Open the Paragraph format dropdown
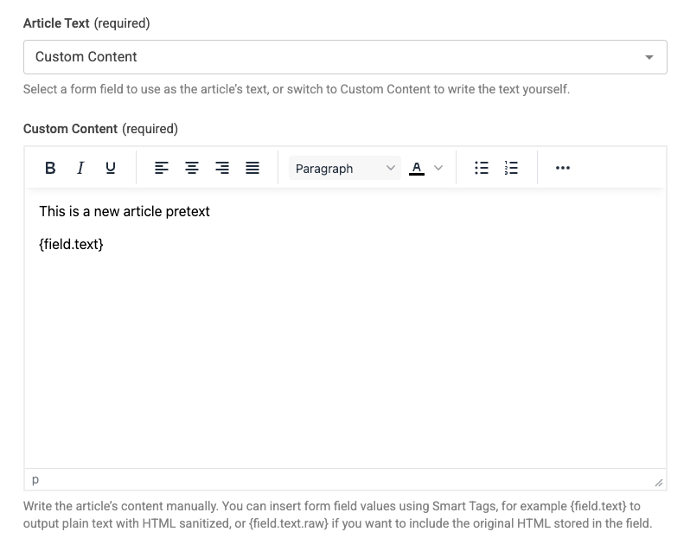Image resolution: width=690 pixels, height=551 pixels. pos(344,168)
